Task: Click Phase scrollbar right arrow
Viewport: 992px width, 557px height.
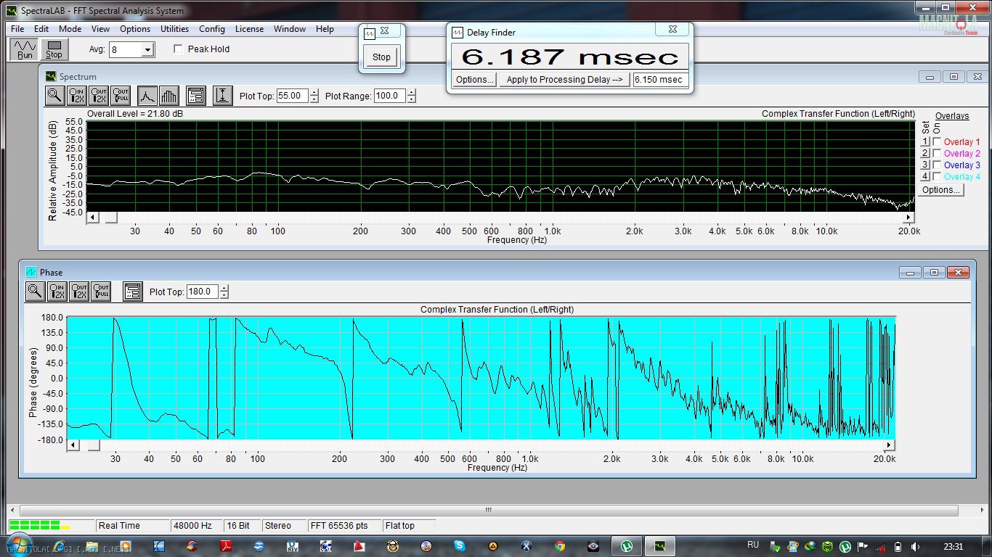Action: [890, 445]
